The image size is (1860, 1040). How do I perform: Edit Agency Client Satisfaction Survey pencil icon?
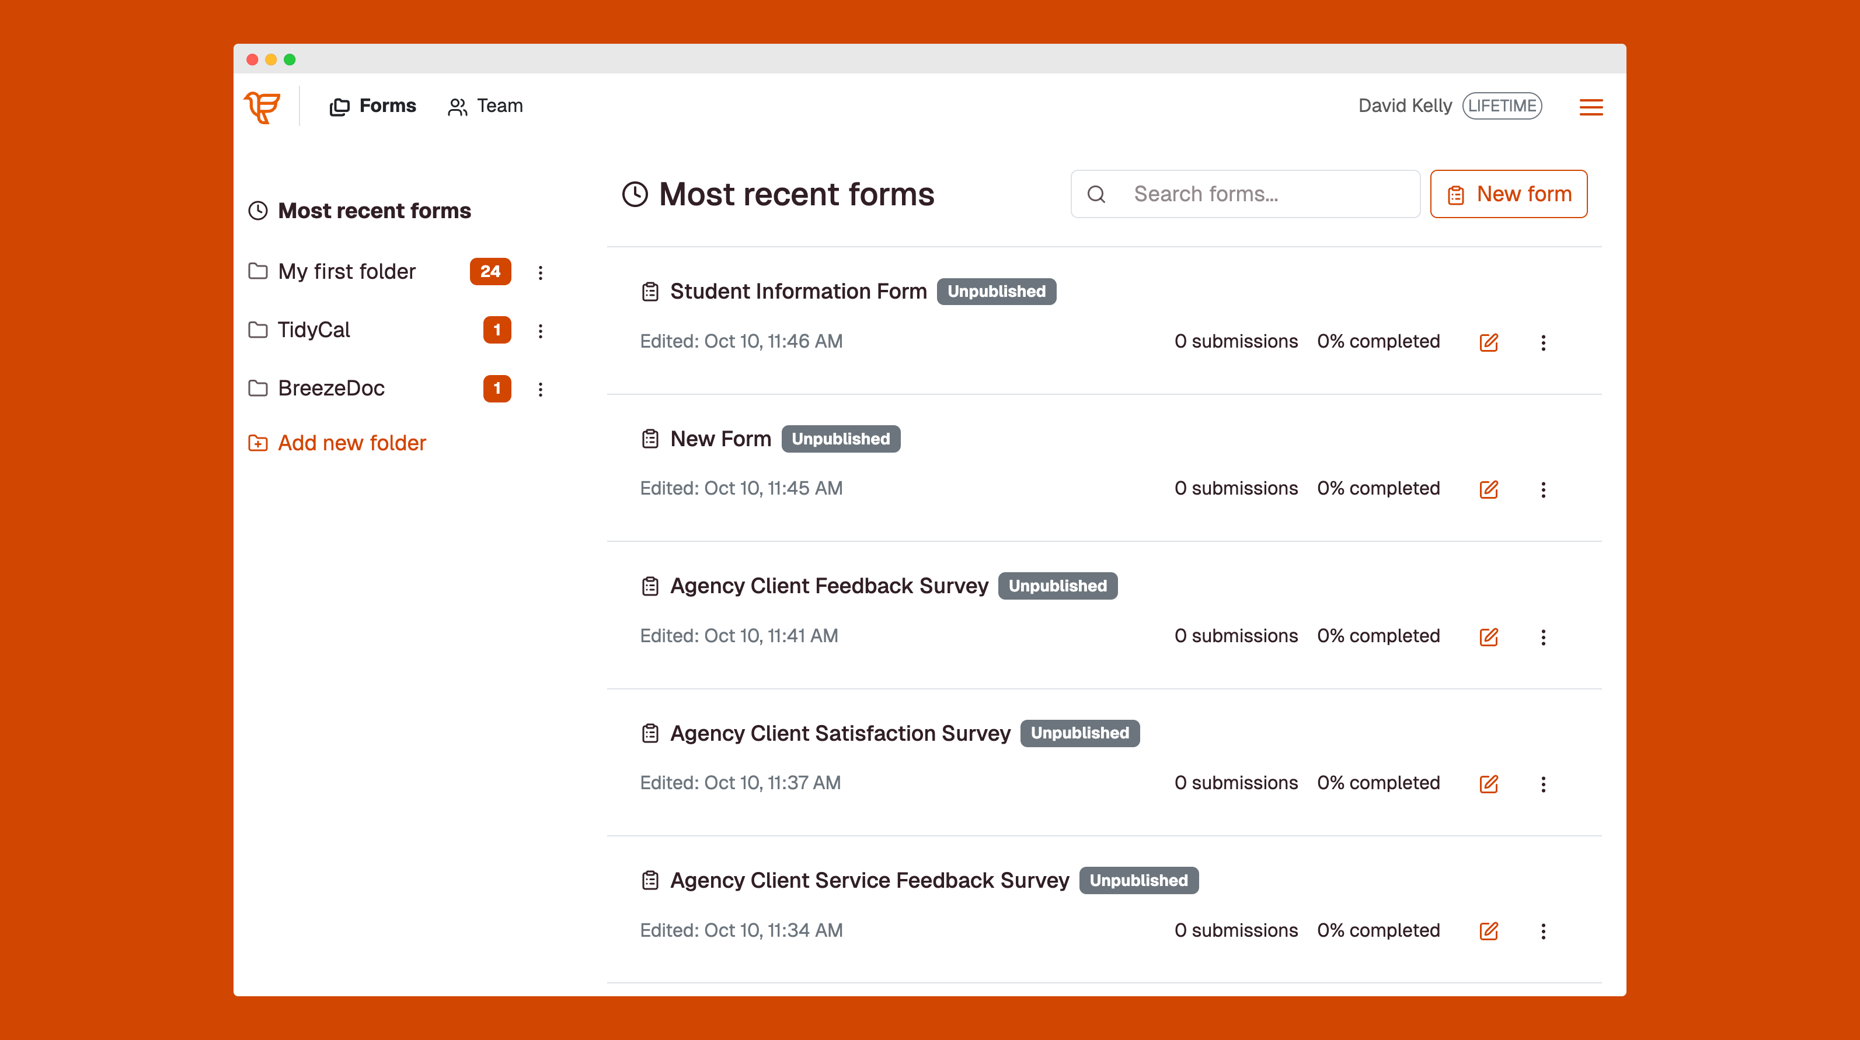tap(1488, 783)
